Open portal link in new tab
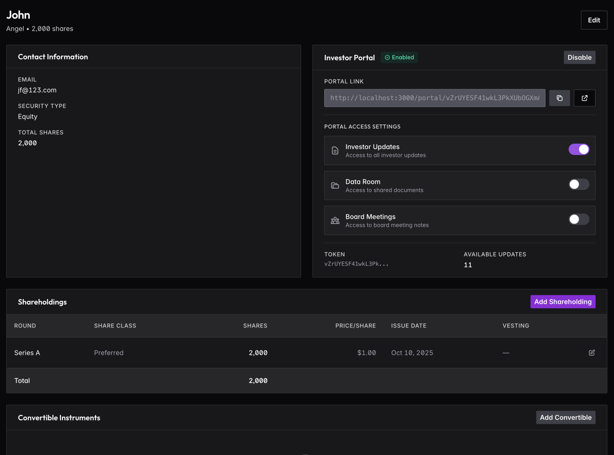 click(x=584, y=98)
